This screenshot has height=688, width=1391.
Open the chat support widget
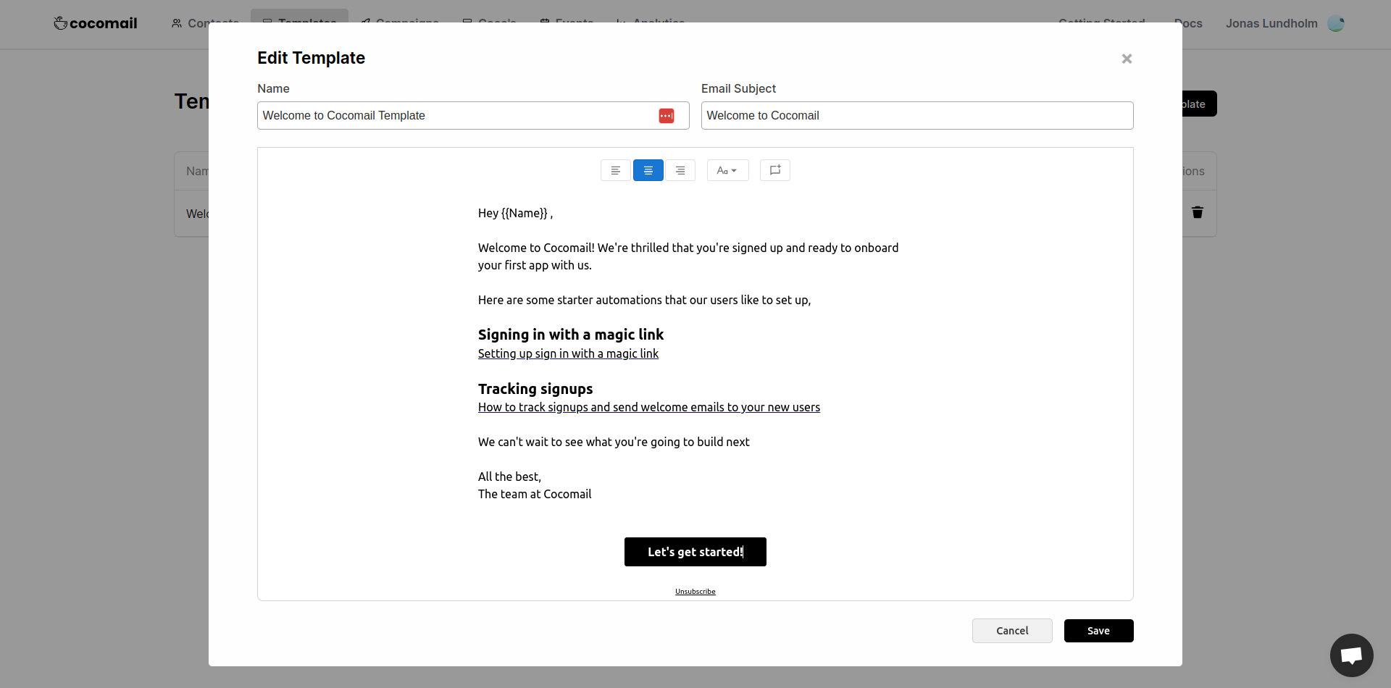coord(1351,655)
